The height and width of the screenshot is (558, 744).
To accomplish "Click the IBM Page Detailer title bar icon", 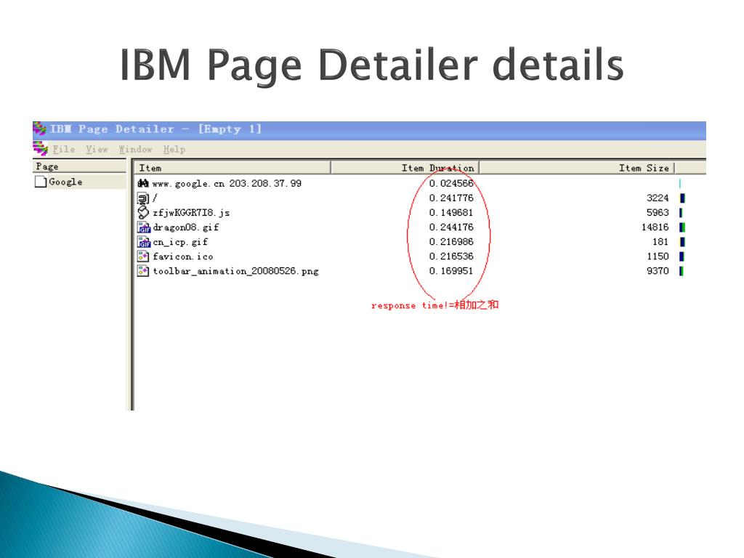I will 39,129.
